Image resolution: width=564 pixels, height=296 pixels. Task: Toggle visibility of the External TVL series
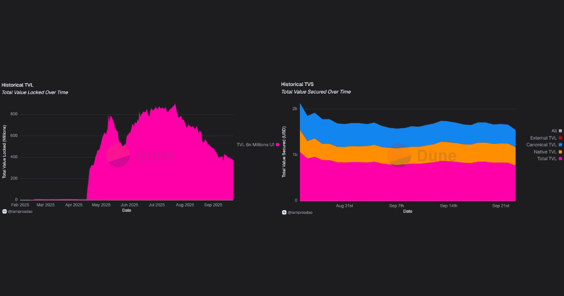tap(560, 138)
